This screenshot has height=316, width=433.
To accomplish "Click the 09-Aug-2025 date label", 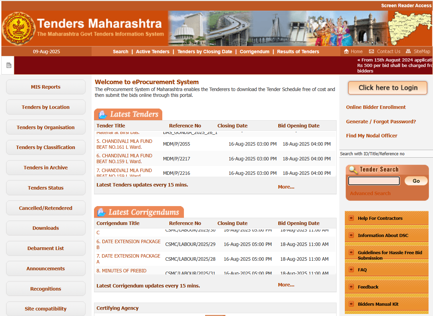I will tap(47, 52).
